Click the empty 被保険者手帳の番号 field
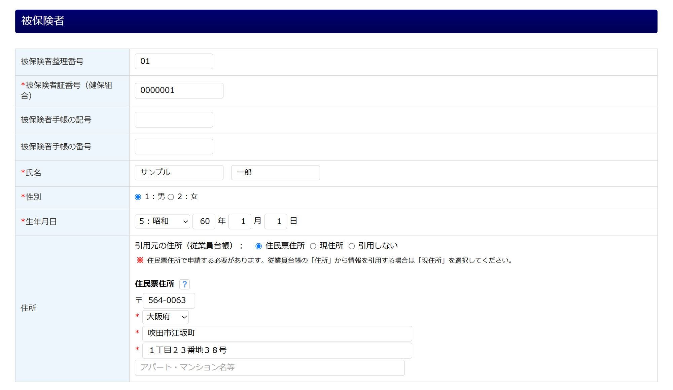 (174, 147)
